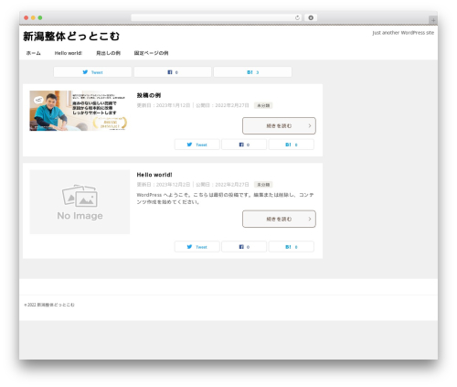Click the Hello world! excerpt text starting WordPress へようこそ

point(225,199)
